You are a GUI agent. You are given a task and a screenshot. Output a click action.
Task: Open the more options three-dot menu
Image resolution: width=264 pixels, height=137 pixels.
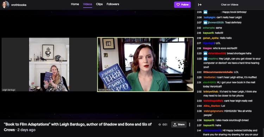point(190,125)
